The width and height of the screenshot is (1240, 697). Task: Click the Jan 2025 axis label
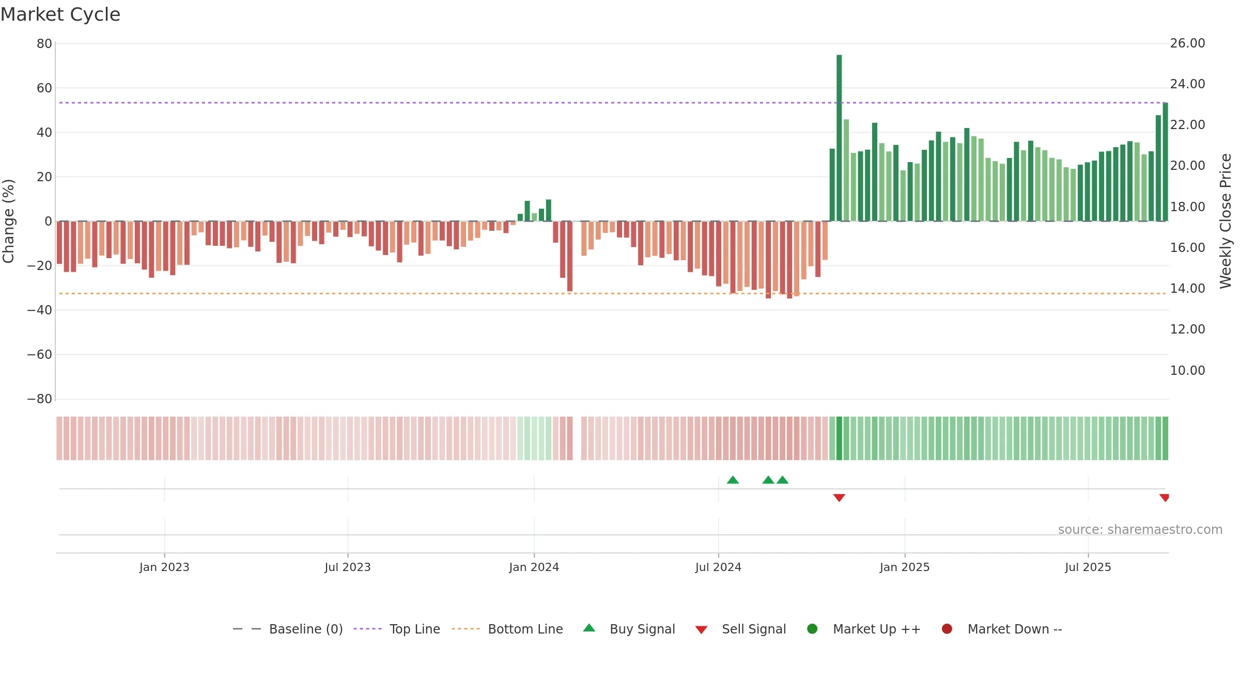pos(905,567)
